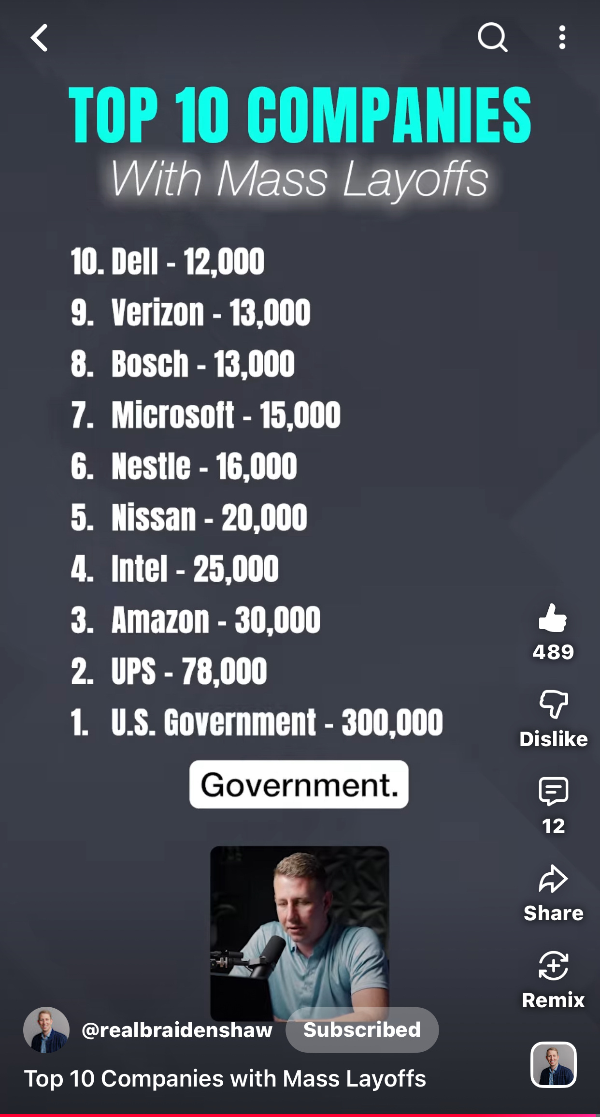The width and height of the screenshot is (600, 1117).
Task: Like the Short with thumbs-up icon
Action: pos(553,618)
